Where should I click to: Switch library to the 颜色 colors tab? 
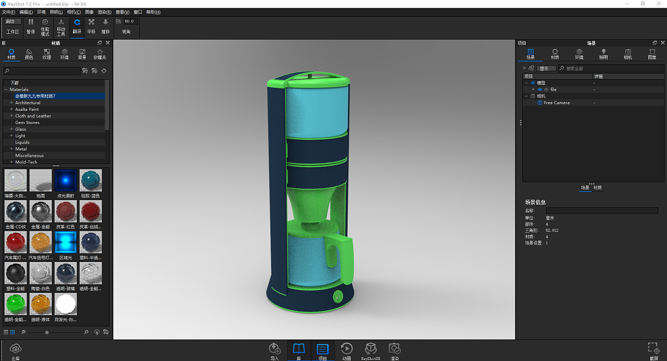pos(29,54)
